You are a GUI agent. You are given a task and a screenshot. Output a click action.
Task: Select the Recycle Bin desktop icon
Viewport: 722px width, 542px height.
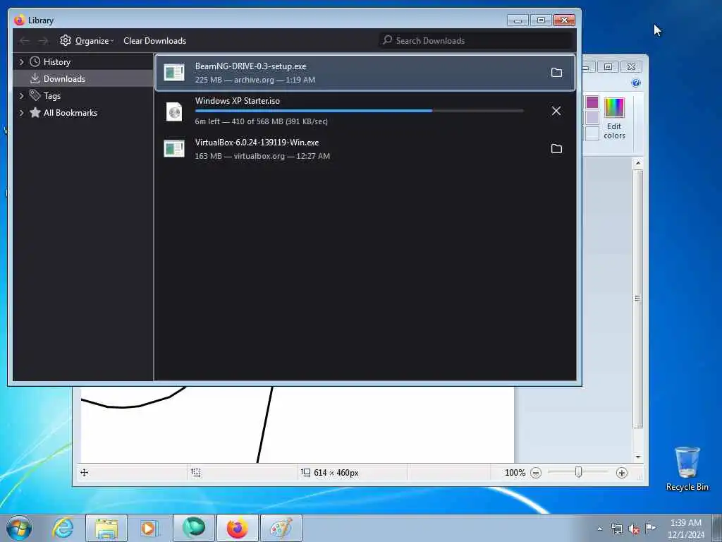tap(687, 469)
